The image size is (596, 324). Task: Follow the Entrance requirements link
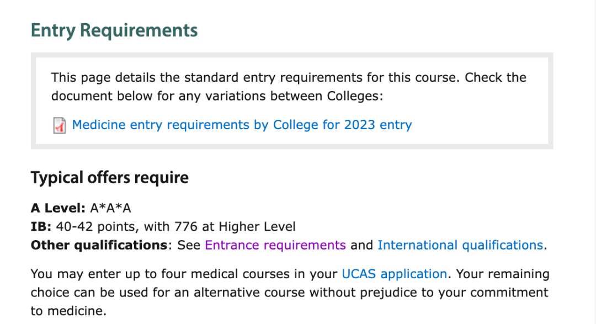click(275, 245)
